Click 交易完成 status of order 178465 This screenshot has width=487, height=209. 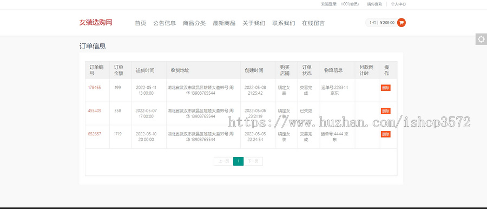click(x=306, y=90)
